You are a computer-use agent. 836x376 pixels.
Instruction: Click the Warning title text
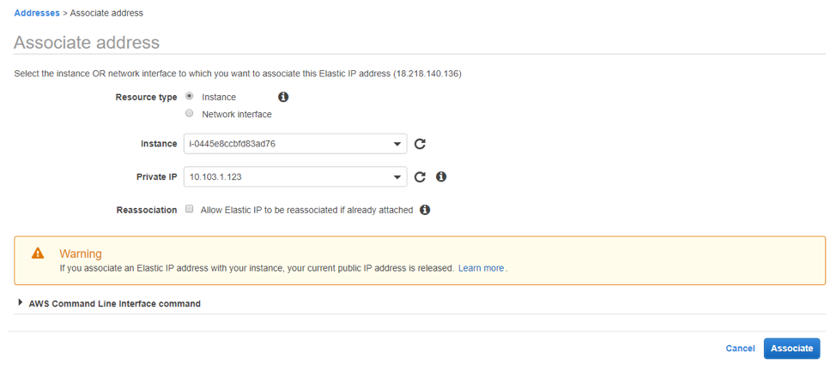tap(80, 254)
